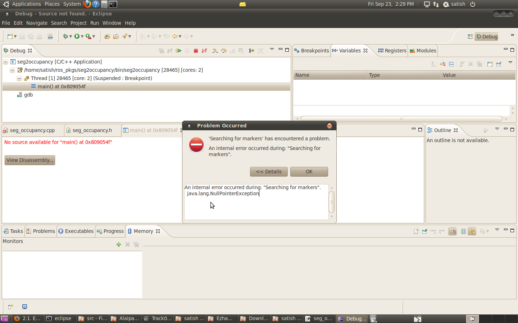Viewport: 518px width, 323px height.
Task: Click the red Terminate debug icon
Action: pos(196,51)
